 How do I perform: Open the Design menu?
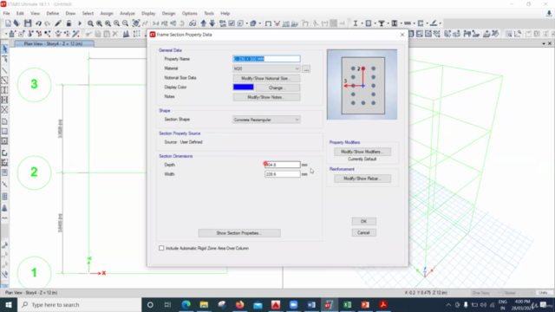point(168,14)
